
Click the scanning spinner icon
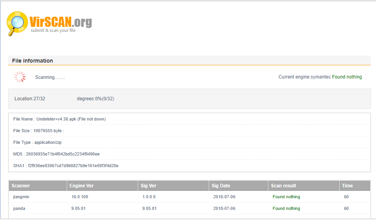click(20, 77)
